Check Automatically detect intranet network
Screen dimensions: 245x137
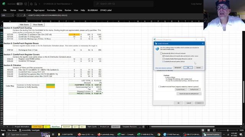(x=161, y=53)
